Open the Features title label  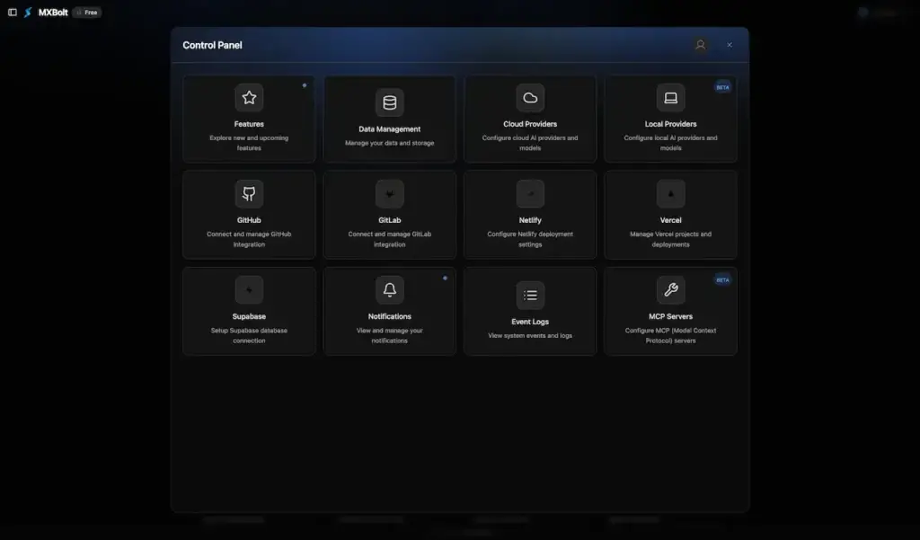[249, 124]
